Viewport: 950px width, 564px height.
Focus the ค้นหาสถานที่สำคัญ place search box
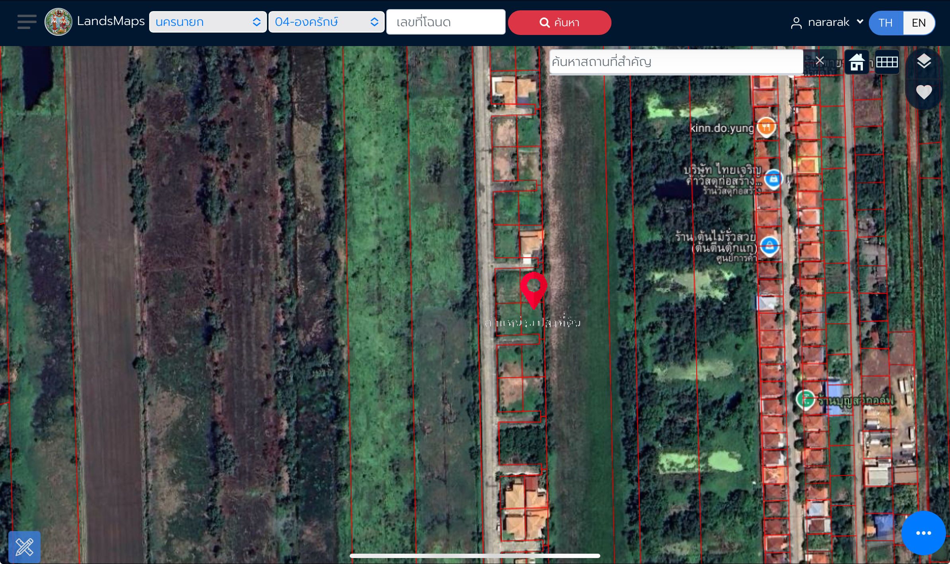coord(676,62)
